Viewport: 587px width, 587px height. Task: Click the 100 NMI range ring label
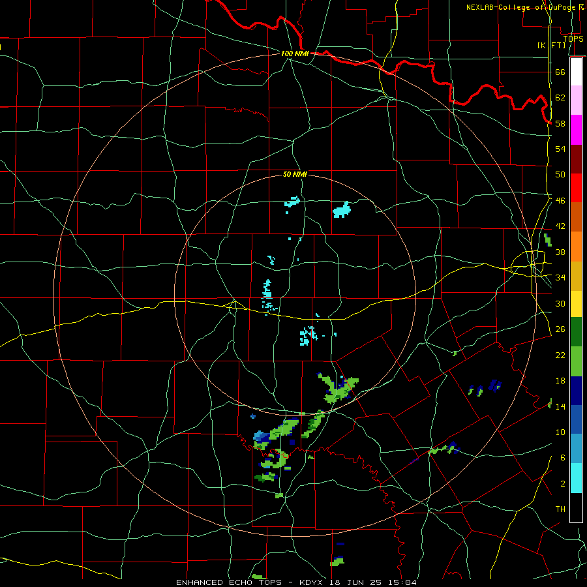[x=295, y=53]
